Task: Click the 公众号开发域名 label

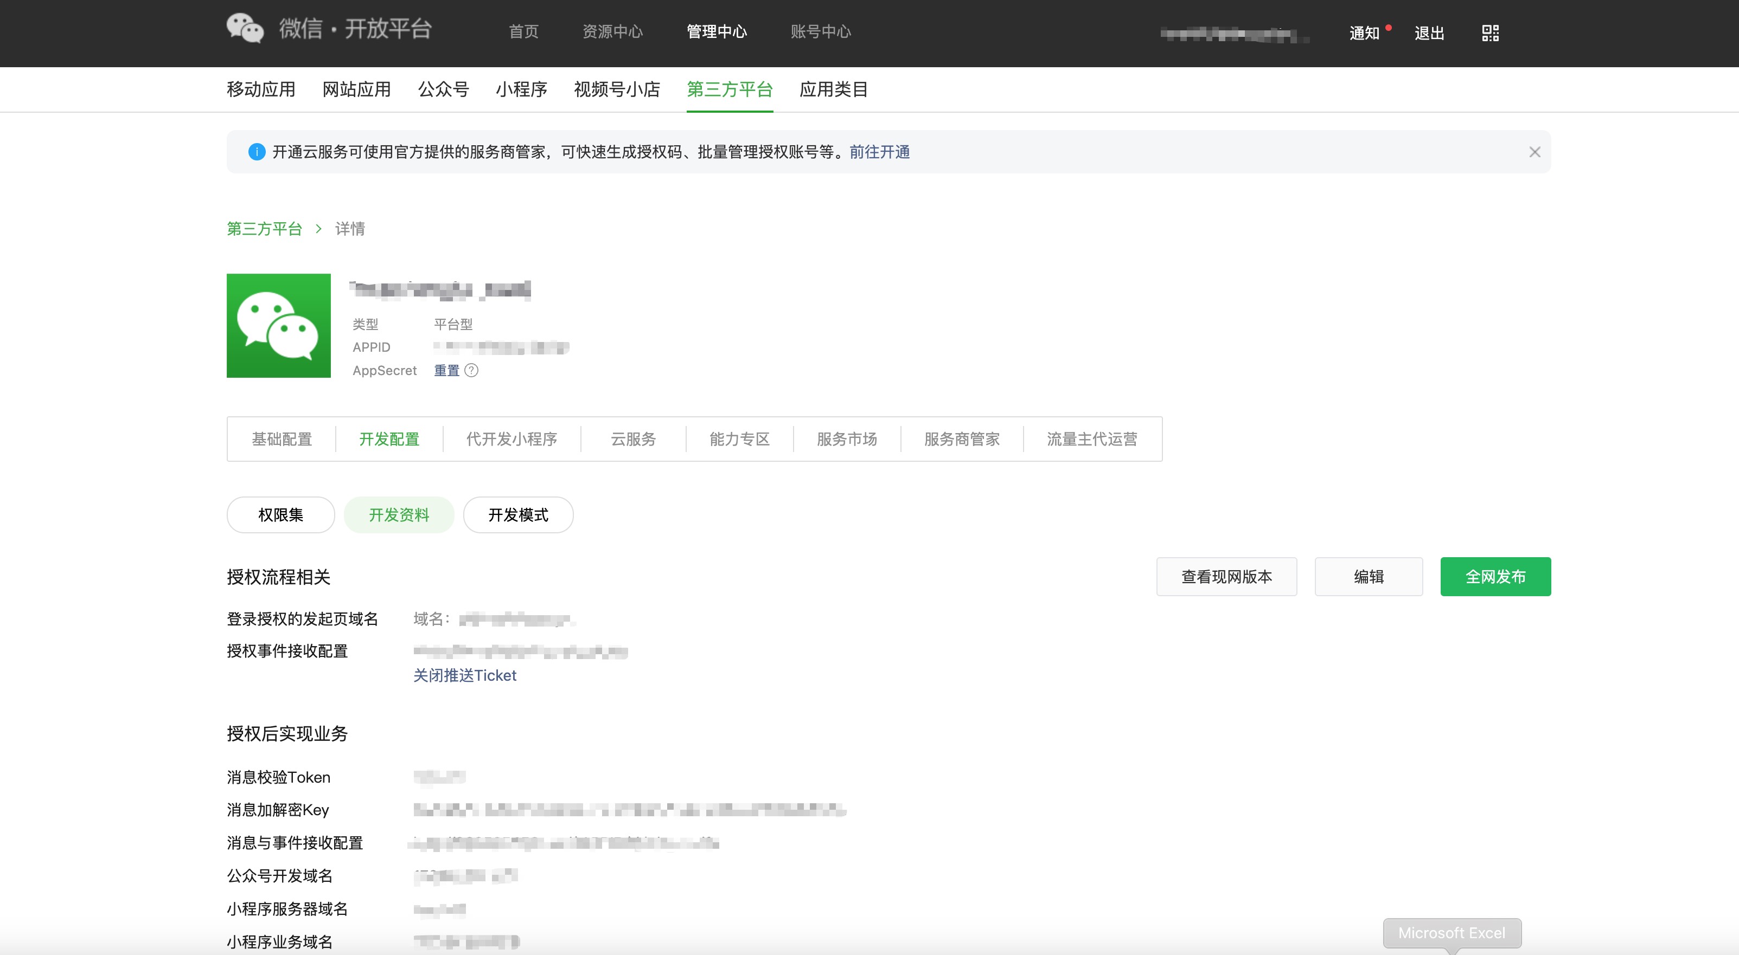Action: point(279,875)
